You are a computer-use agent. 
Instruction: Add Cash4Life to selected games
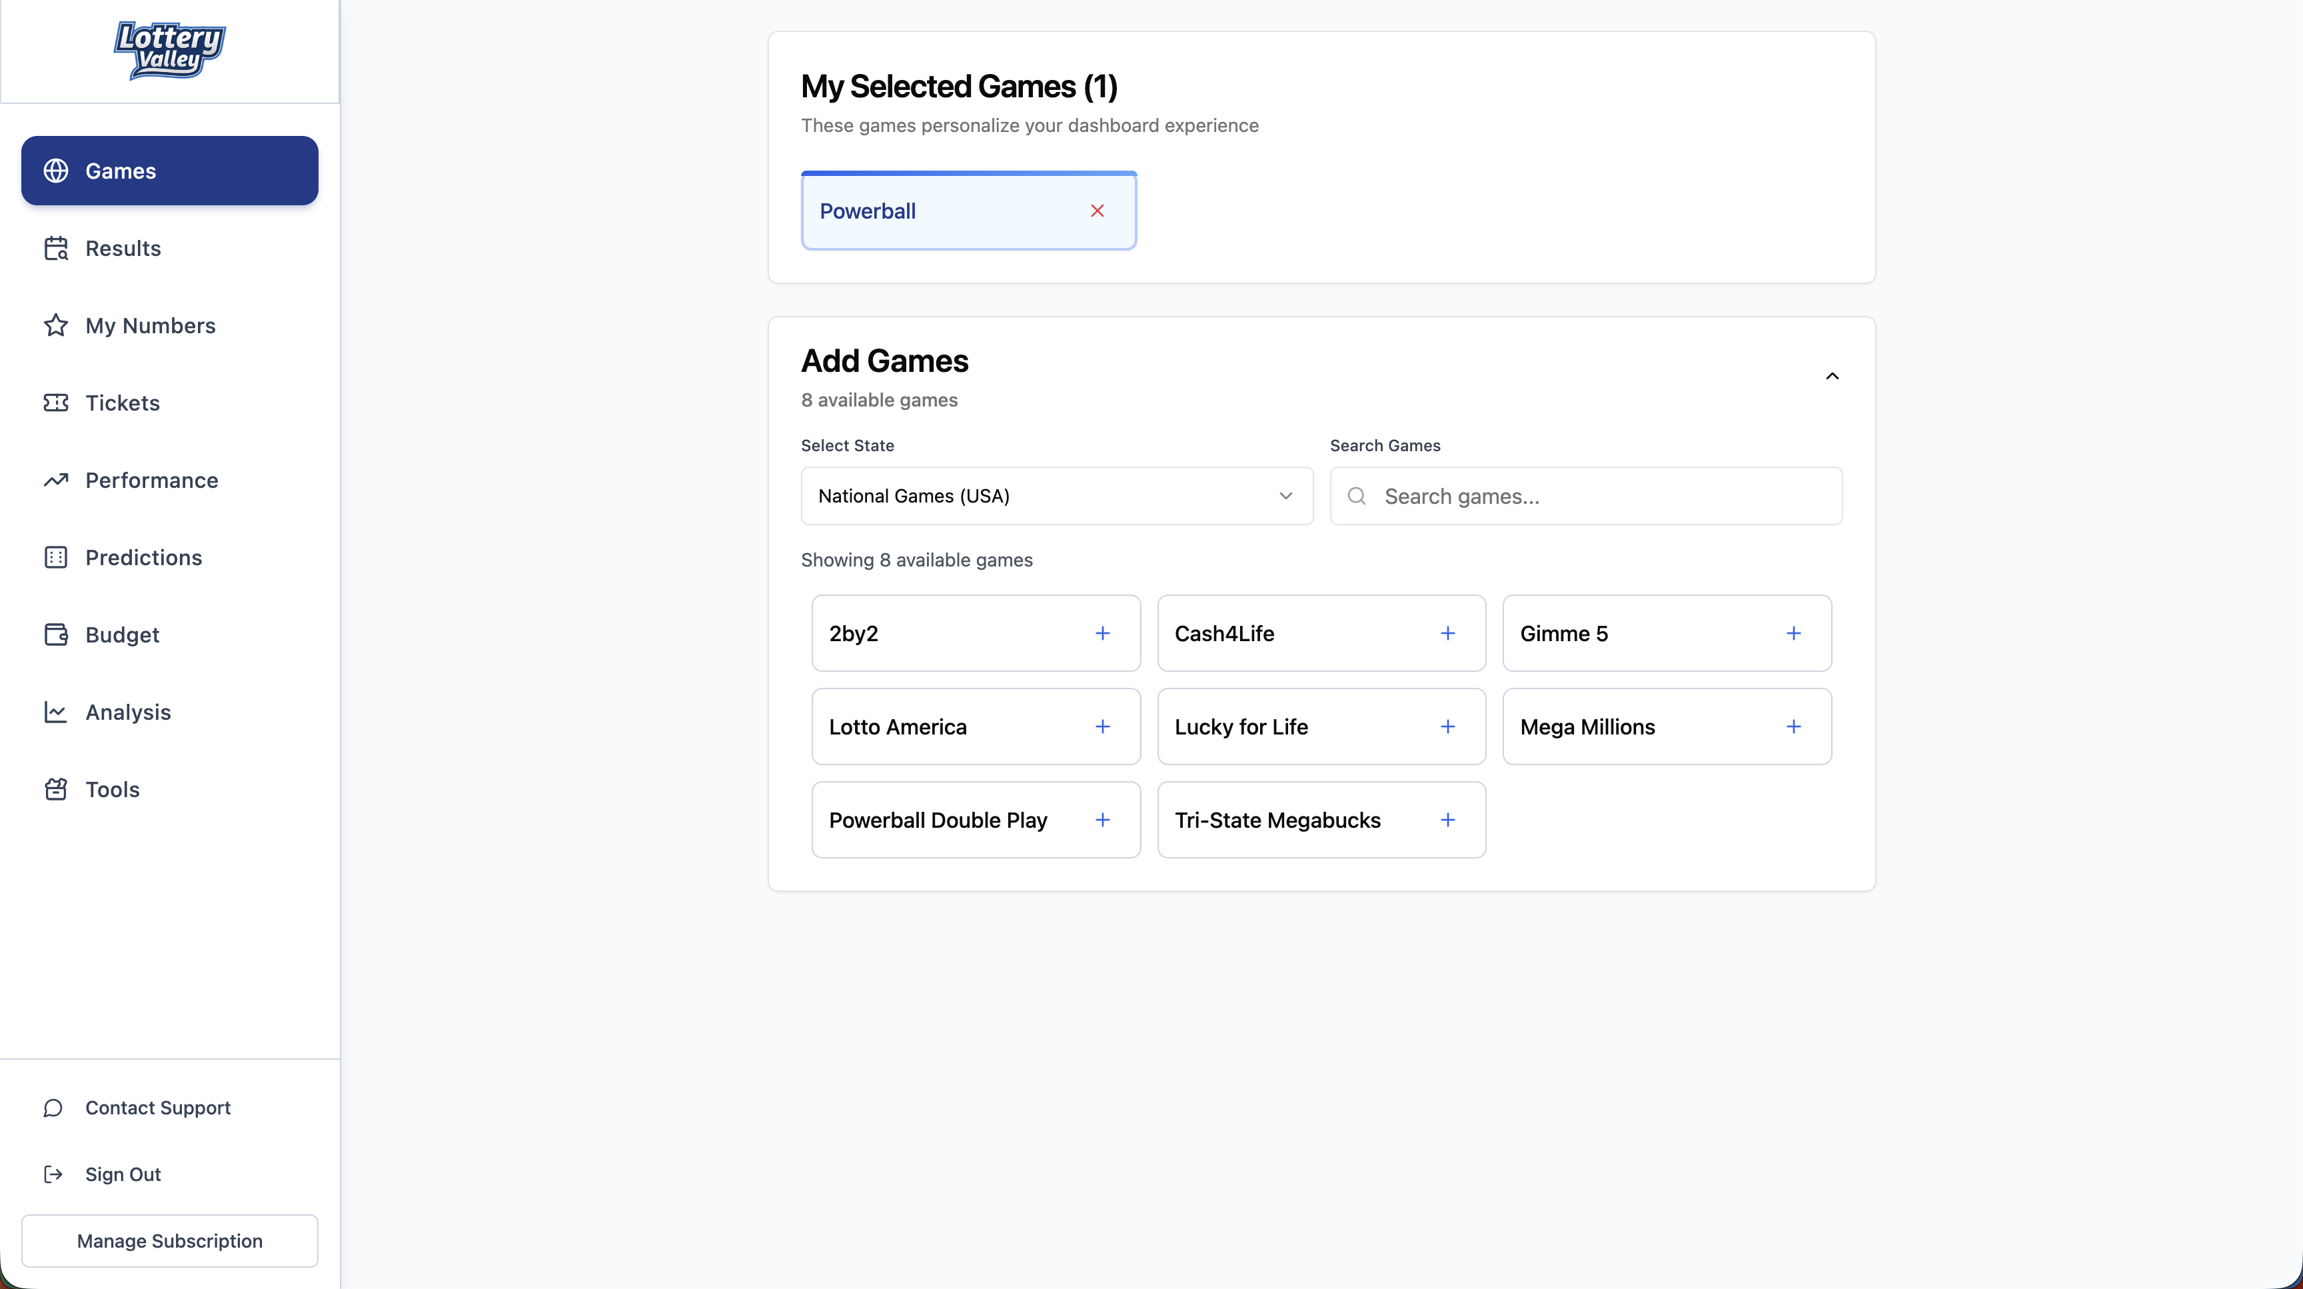pyautogui.click(x=1447, y=633)
